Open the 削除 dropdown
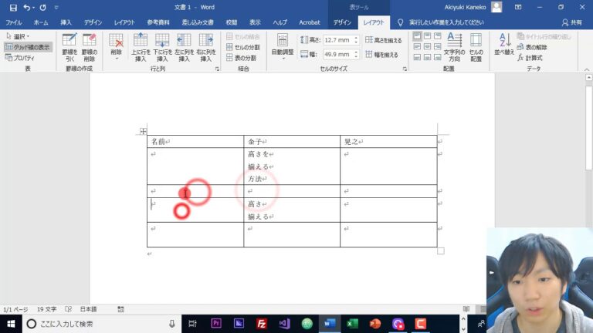 [x=116, y=47]
